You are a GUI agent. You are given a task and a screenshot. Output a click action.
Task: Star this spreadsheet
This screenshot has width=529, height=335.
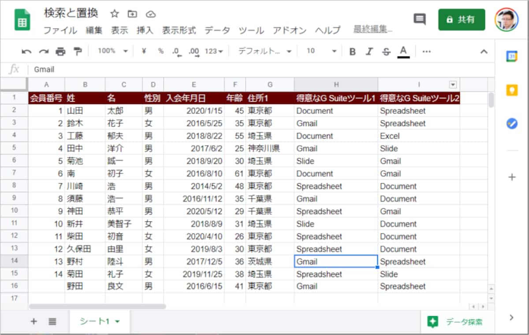pyautogui.click(x=115, y=14)
